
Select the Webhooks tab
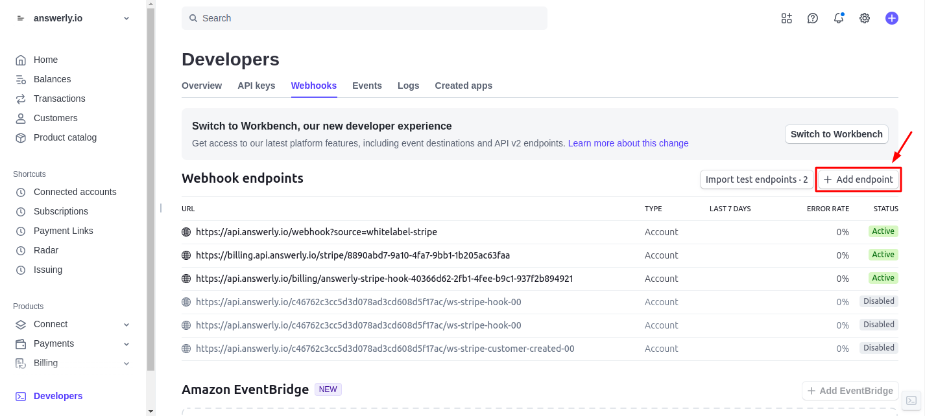tap(314, 86)
